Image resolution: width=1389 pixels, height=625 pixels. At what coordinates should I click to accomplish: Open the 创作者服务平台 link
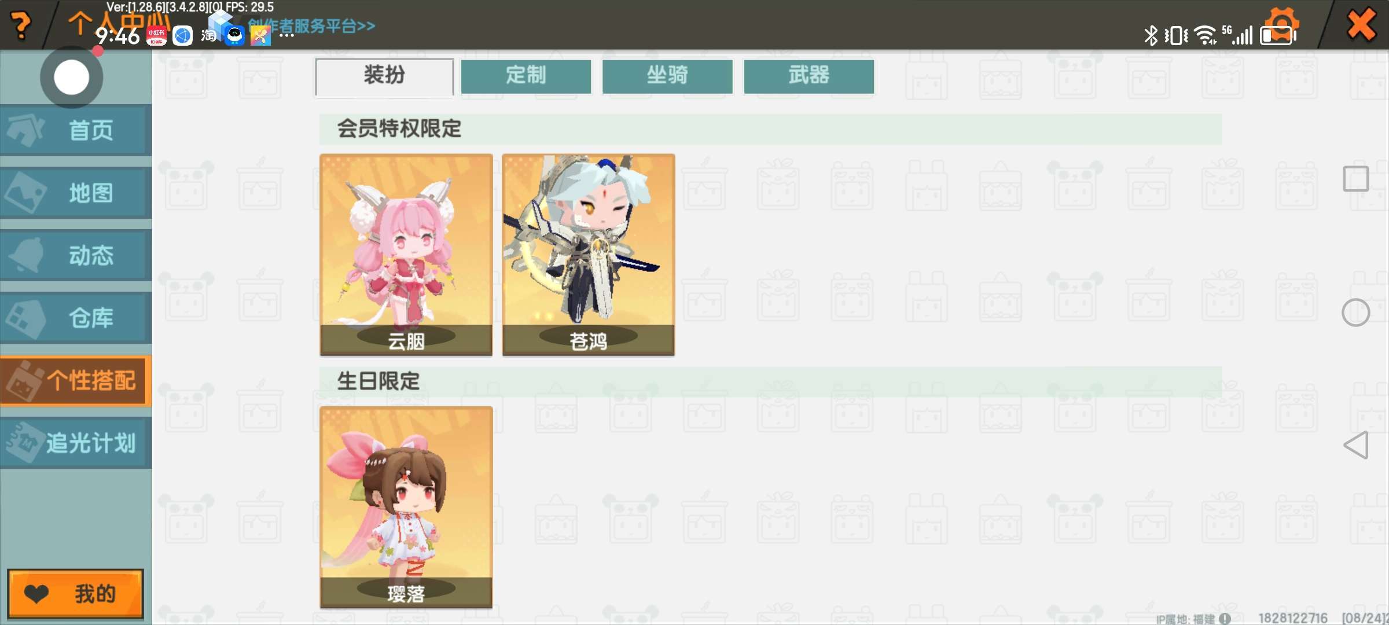(x=311, y=25)
